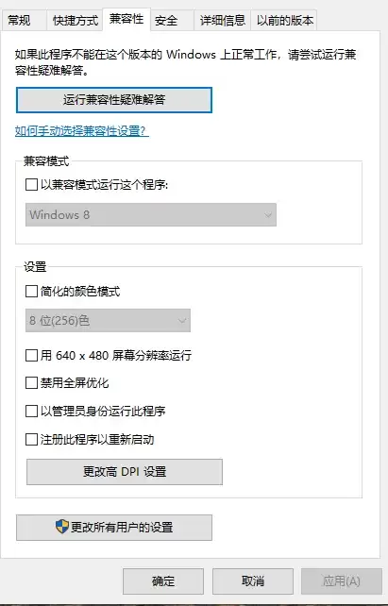Screen dimensions: 388x606
Task: Toggle 注册此程序以重新启动 checkbox
Action: click(x=31, y=440)
